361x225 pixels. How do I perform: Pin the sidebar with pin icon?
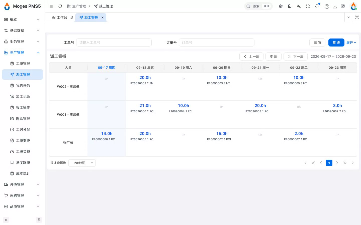click(39, 220)
